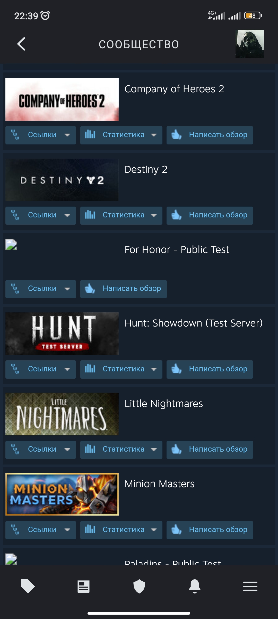This screenshot has width=278, height=619.
Task: Open notifications bell icon
Action: click(x=195, y=586)
